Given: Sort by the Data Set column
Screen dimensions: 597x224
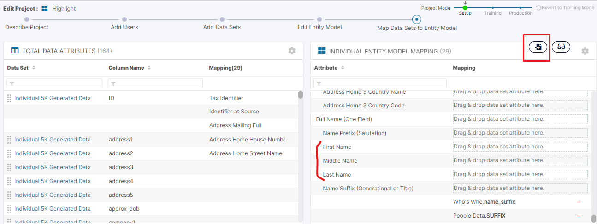Looking at the screenshot, I should 34,68.
